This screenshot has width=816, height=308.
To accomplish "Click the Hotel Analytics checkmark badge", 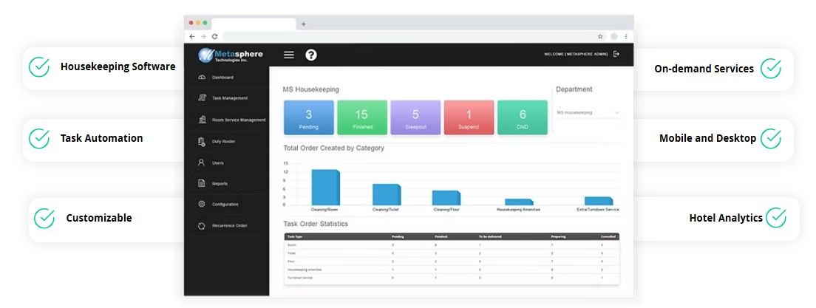I will coord(776,218).
